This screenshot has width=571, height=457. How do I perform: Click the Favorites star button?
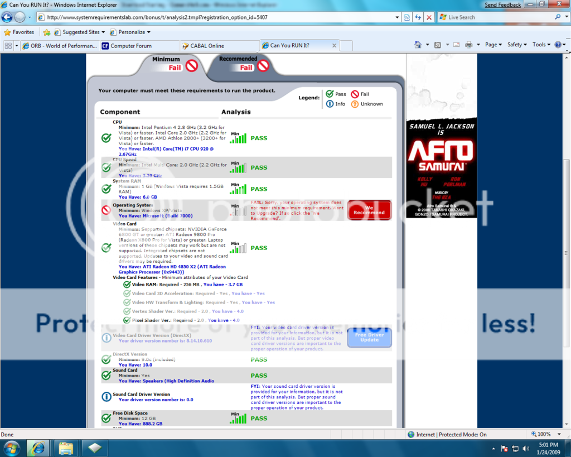20,32
